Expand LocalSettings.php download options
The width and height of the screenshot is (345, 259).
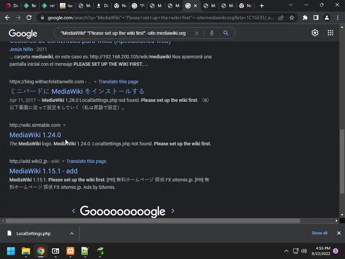click(x=72, y=233)
